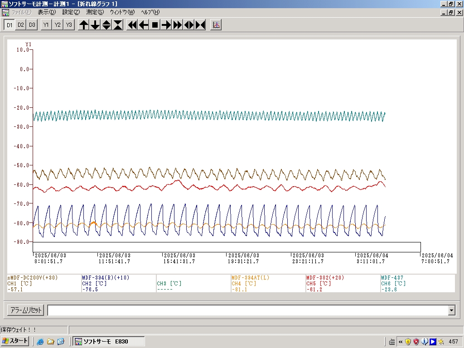This screenshot has width=464, height=348.
Task: Select MDF-394AT(L) CH4 legend
Action: (268, 283)
